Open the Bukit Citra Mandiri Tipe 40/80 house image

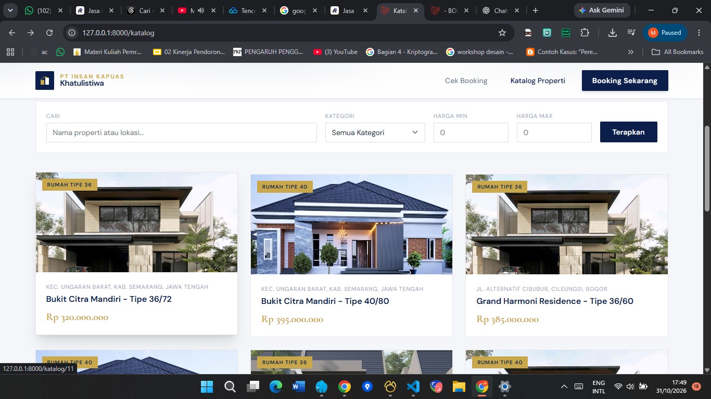pyautogui.click(x=351, y=224)
